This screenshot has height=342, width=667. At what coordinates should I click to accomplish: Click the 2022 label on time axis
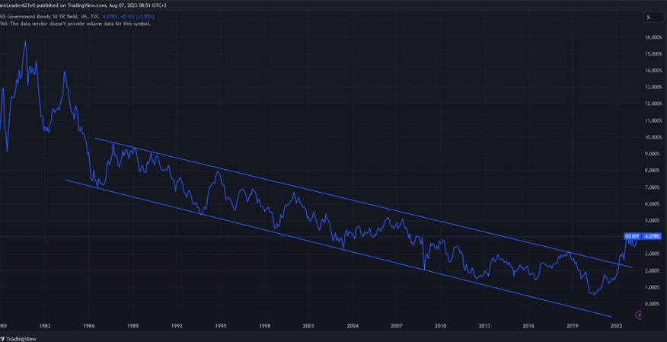tap(617, 325)
